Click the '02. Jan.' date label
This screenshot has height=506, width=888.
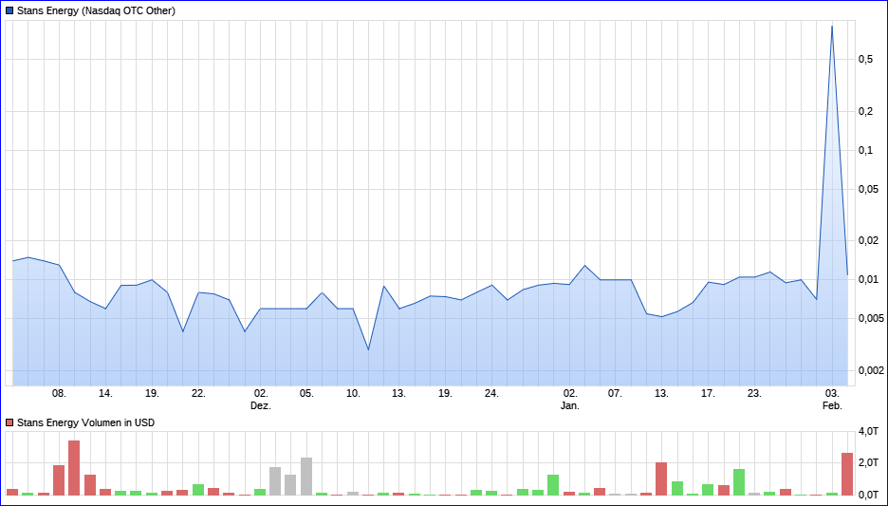[569, 399]
